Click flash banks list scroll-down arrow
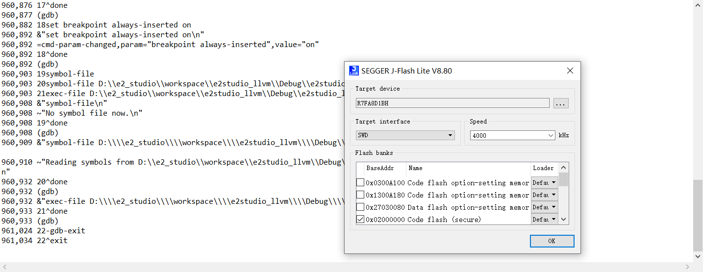Image resolution: width=703 pixels, height=272 pixels. [564, 220]
